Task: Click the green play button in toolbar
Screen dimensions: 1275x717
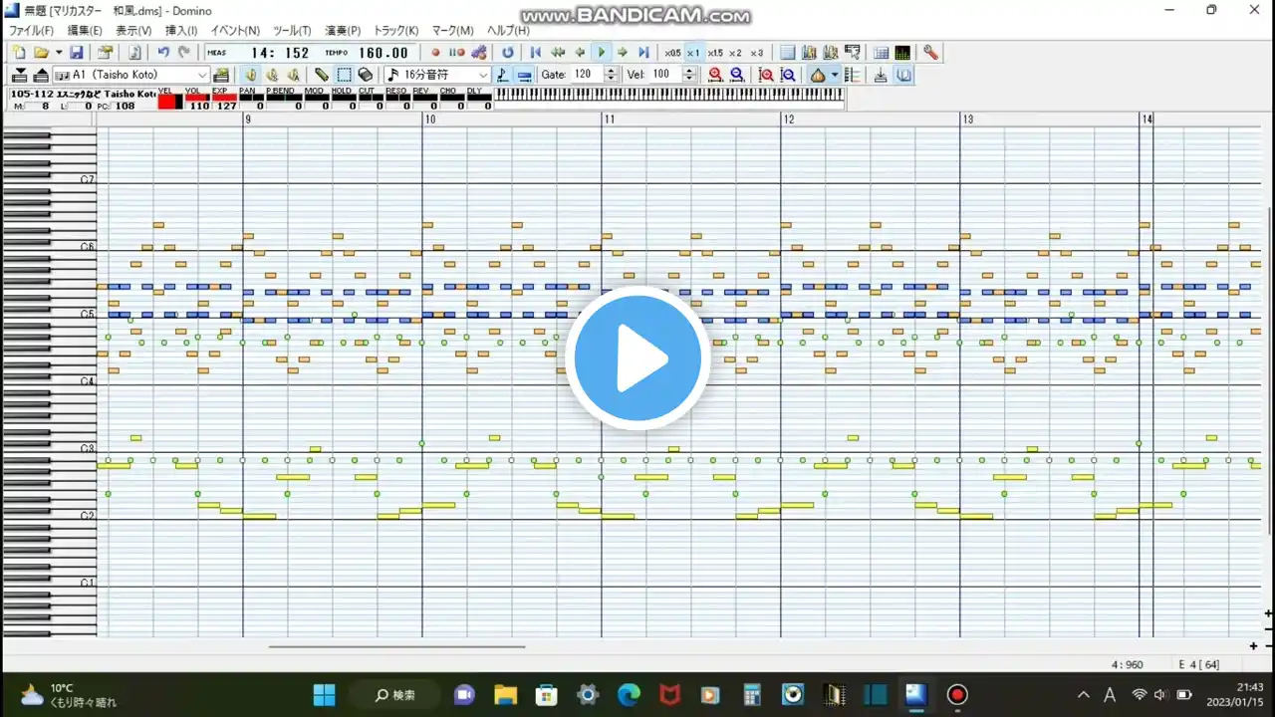Action: coord(601,53)
